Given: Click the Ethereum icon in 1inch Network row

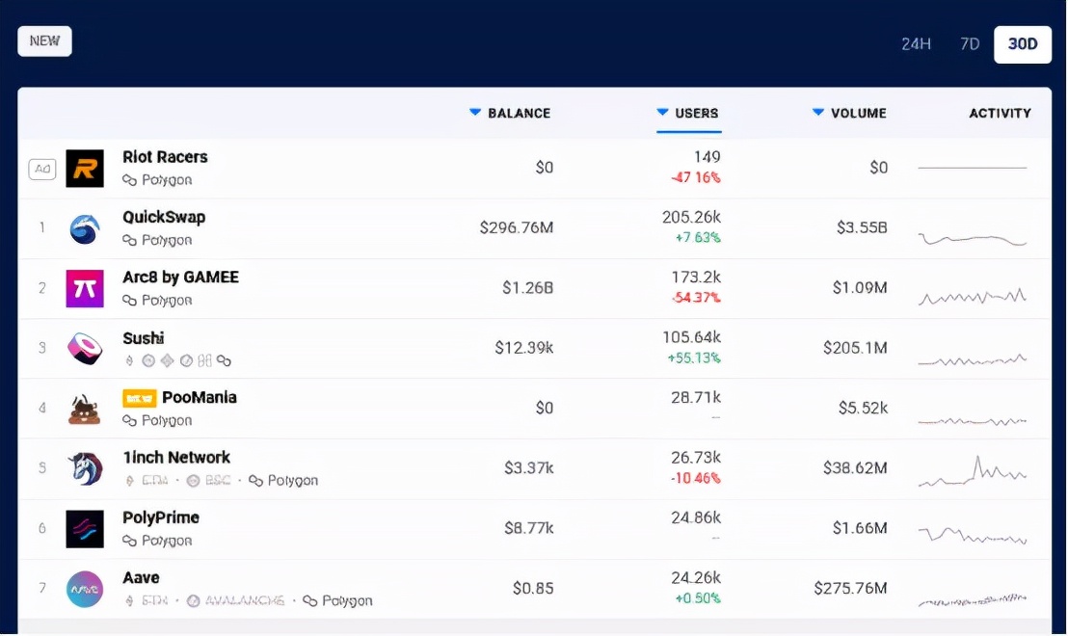Looking at the screenshot, I should pos(129,481).
